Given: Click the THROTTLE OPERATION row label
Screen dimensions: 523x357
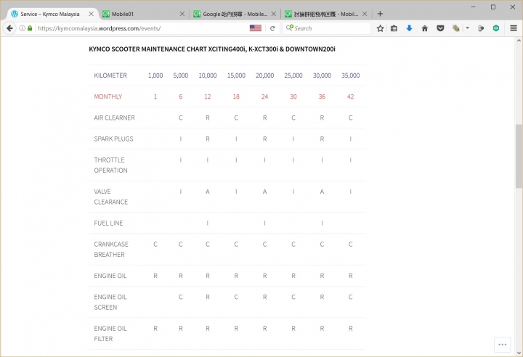Looking at the screenshot, I should tap(110, 165).
